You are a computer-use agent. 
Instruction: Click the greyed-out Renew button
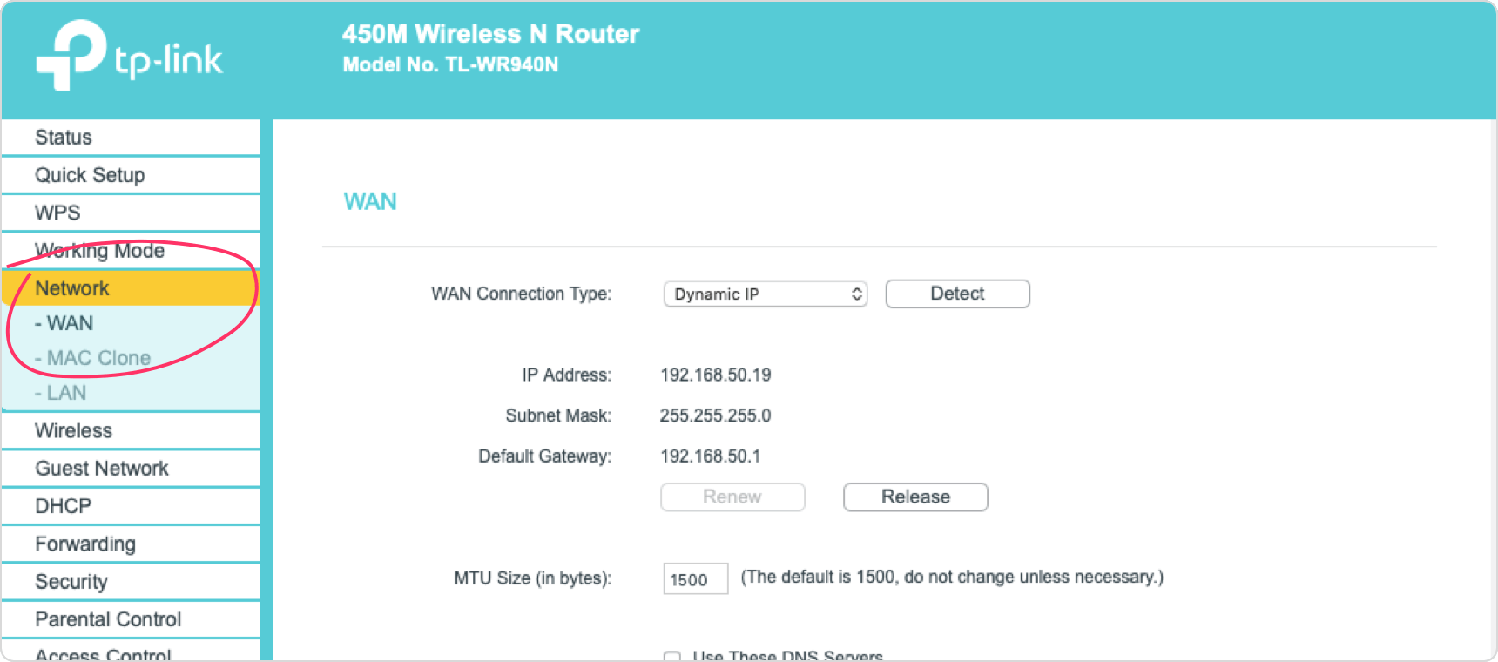(x=732, y=496)
